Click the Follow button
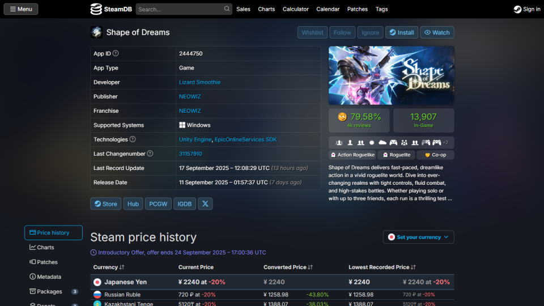544x306 pixels. 342,32
